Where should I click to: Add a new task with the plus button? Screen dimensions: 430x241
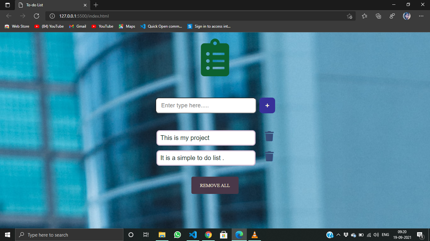point(267,105)
